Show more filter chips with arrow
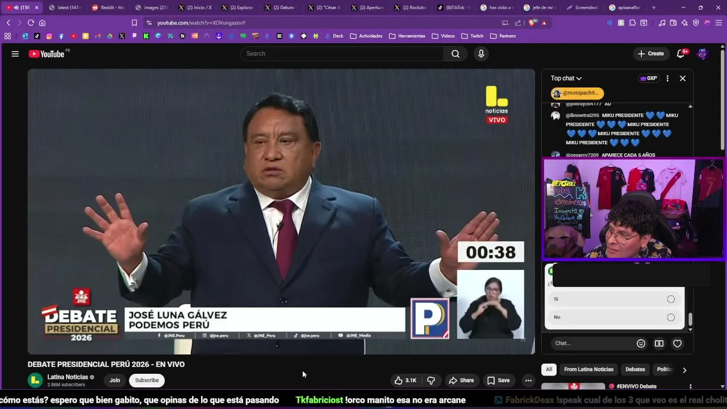Viewport: 727px width, 409px height. (684, 370)
